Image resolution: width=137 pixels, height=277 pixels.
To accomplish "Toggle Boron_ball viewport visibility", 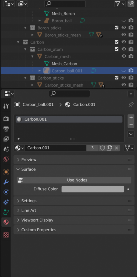I will pos(124,21).
